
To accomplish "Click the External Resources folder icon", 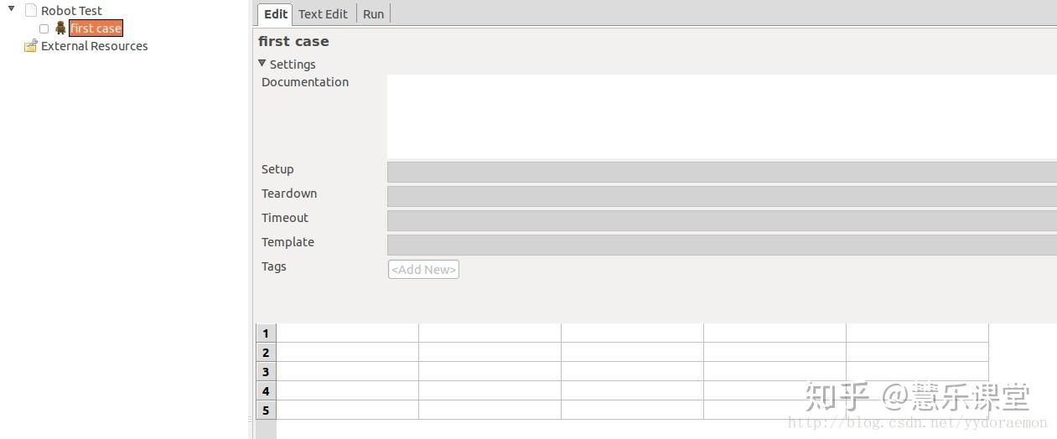I will click(x=31, y=46).
